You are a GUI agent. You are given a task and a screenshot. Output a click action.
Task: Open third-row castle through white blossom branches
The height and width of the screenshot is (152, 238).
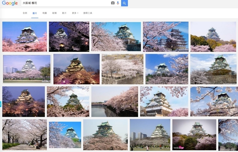pyautogui.click(x=214, y=102)
